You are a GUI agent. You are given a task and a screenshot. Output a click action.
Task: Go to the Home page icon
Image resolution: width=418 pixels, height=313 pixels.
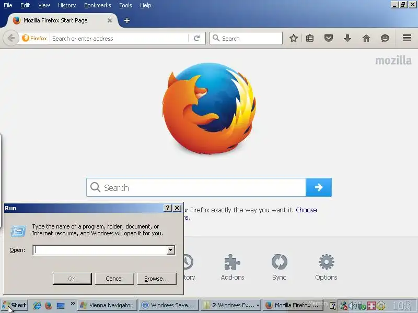pyautogui.click(x=366, y=38)
